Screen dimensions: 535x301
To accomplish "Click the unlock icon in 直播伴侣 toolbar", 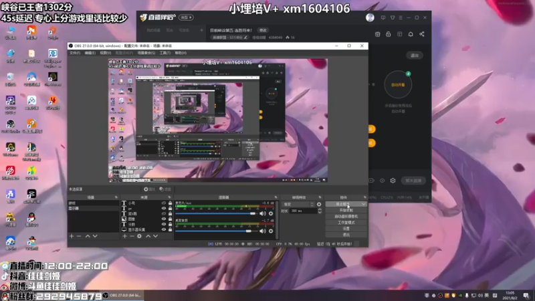I will click(389, 34).
